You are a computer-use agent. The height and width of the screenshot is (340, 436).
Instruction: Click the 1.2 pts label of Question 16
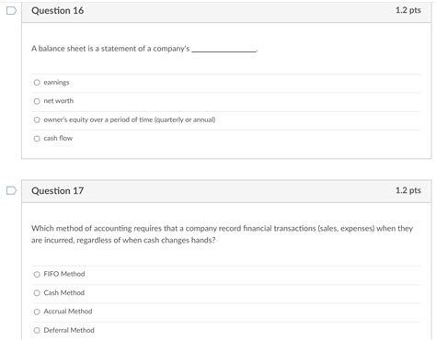(408, 10)
